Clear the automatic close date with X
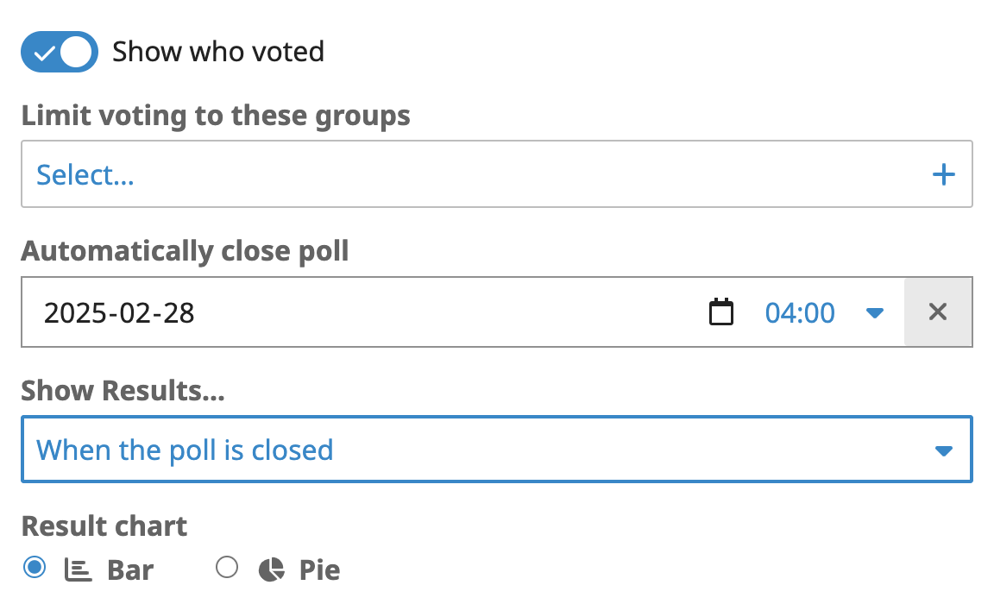This screenshot has width=994, height=604. [938, 312]
